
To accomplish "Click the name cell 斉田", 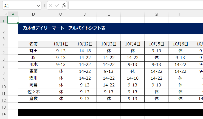I will [x=33, y=51].
